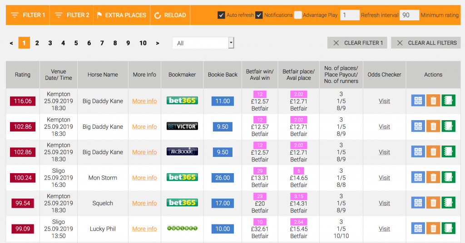Click the 17.00 Bookie Back odds
The image size is (465, 243).
(223, 203)
